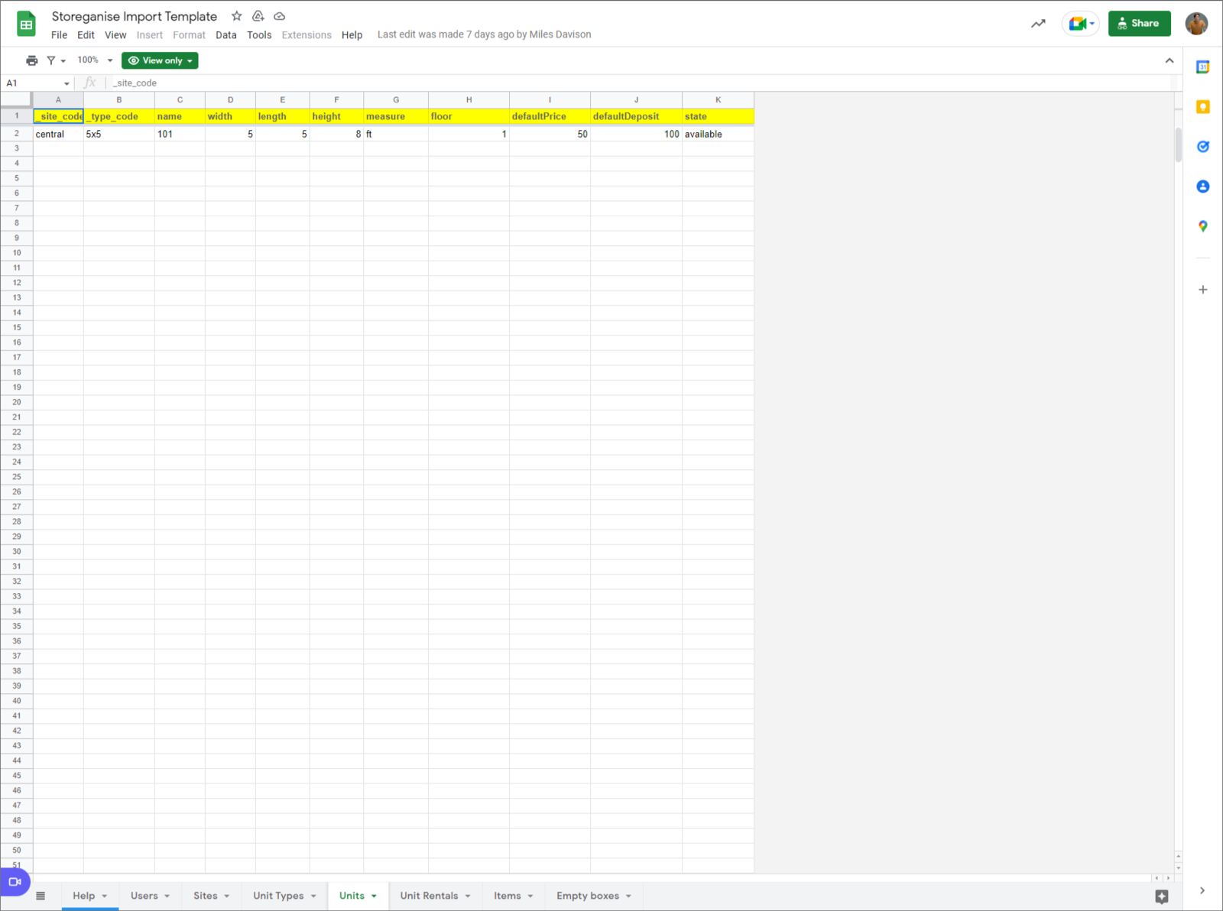1223x911 pixels.
Task: Star the Storeganise Import Template document
Action: (x=237, y=16)
